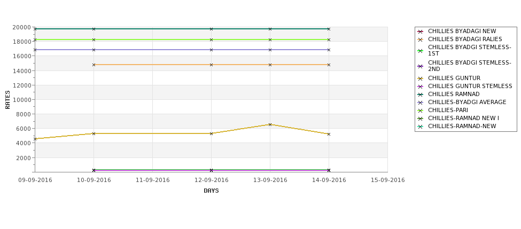The height and width of the screenshot is (229, 521).
Task: Select the CHILLIES BYADGI STEMLESS-2ND legend label
Action: (x=470, y=66)
